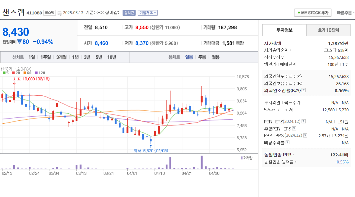Enable 실시간 real-time price updates
Viewport: 355px width, 197px height.
point(130,13)
